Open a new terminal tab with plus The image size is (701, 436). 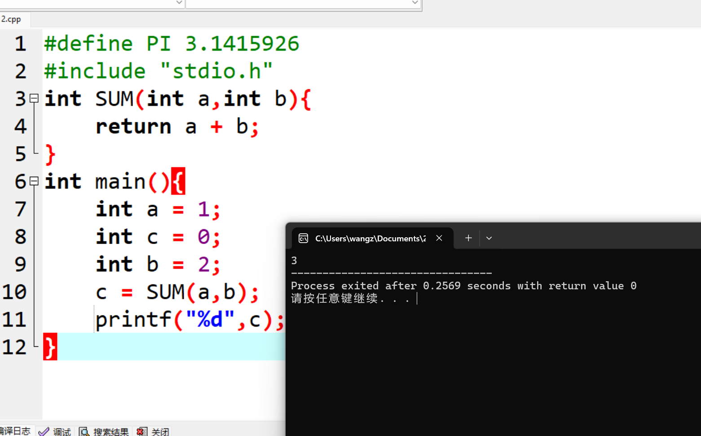click(468, 238)
